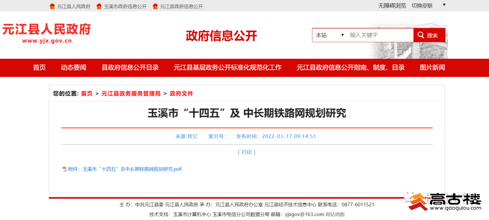Expand the 切换皮肤 skin switcher arrow
Screen dimensions: 489x220
[x=444, y=5]
